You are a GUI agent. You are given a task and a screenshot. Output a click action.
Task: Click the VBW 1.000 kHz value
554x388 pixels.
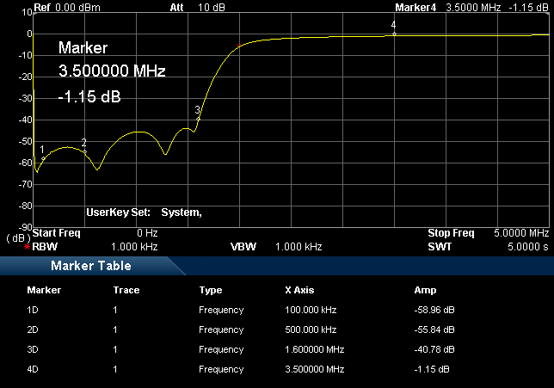tap(299, 247)
